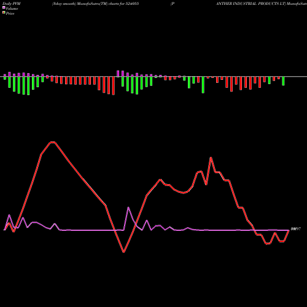Click the 'ANTHER INDUSTRIAL PRODUCTS LT)' company name
The image size is (307, 307).
tap(251, 4)
